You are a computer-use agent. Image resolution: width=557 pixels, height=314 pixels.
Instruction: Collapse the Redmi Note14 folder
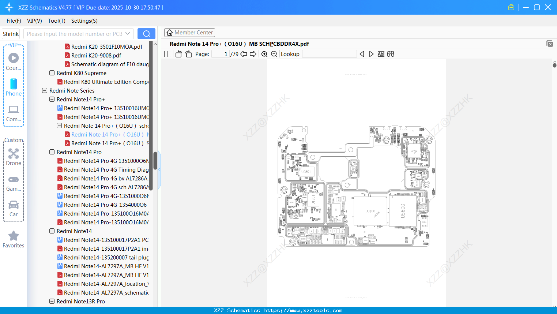(x=52, y=231)
